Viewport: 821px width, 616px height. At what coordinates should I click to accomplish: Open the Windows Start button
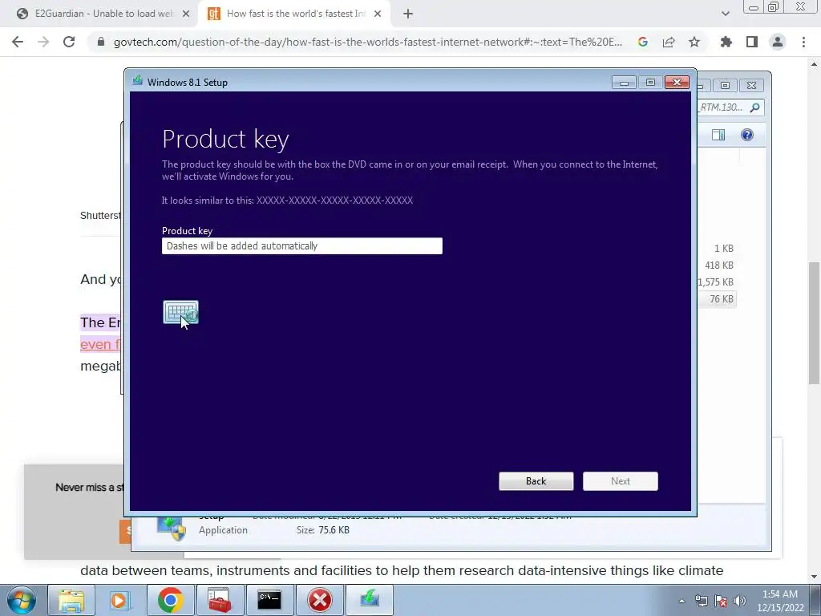[x=22, y=600]
